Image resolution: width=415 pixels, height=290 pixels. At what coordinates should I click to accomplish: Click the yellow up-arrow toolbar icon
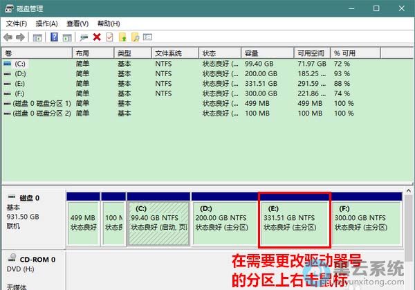click(x=122, y=37)
